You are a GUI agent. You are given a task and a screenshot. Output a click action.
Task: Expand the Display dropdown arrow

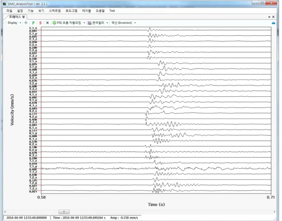pyautogui.click(x=20, y=23)
